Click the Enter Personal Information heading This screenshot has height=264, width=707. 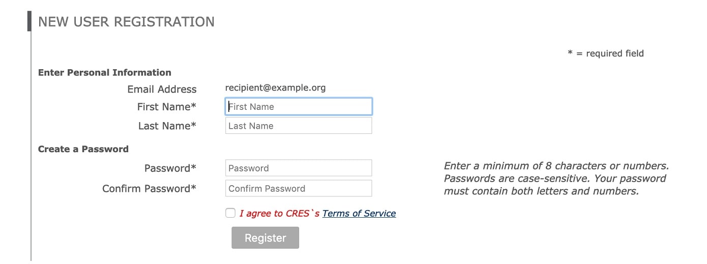click(104, 72)
